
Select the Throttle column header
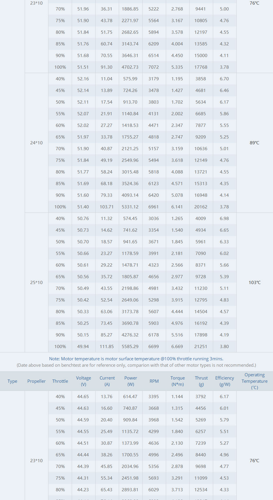(60, 381)
